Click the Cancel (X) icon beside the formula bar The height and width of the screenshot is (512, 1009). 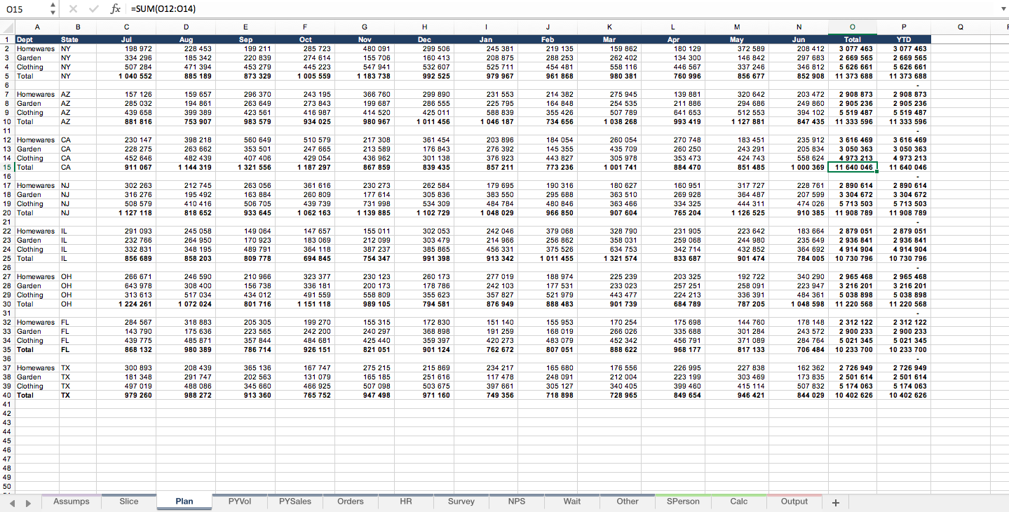pos(74,9)
